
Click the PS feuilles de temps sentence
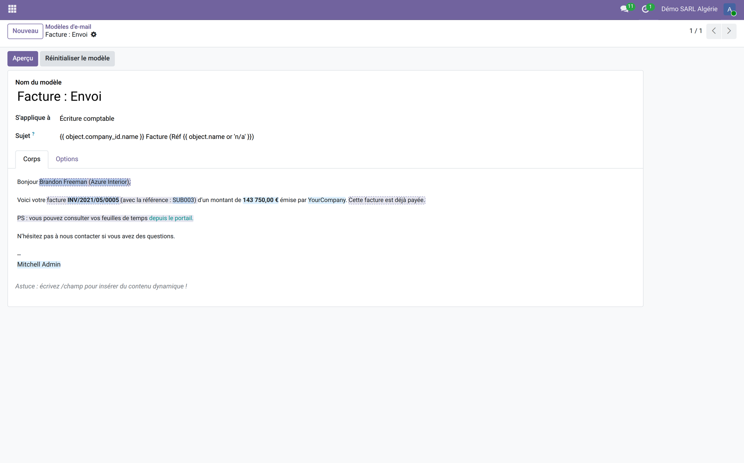coord(105,218)
